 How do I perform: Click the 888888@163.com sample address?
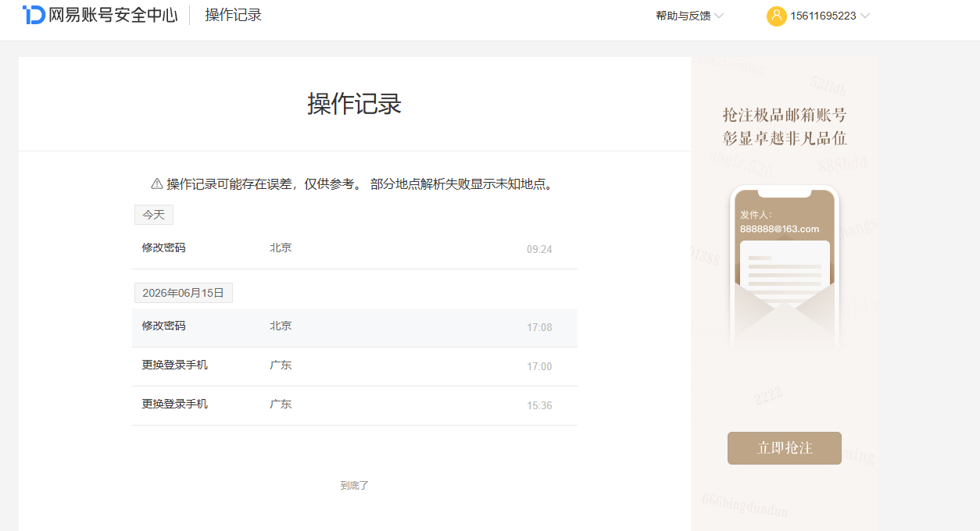(780, 229)
